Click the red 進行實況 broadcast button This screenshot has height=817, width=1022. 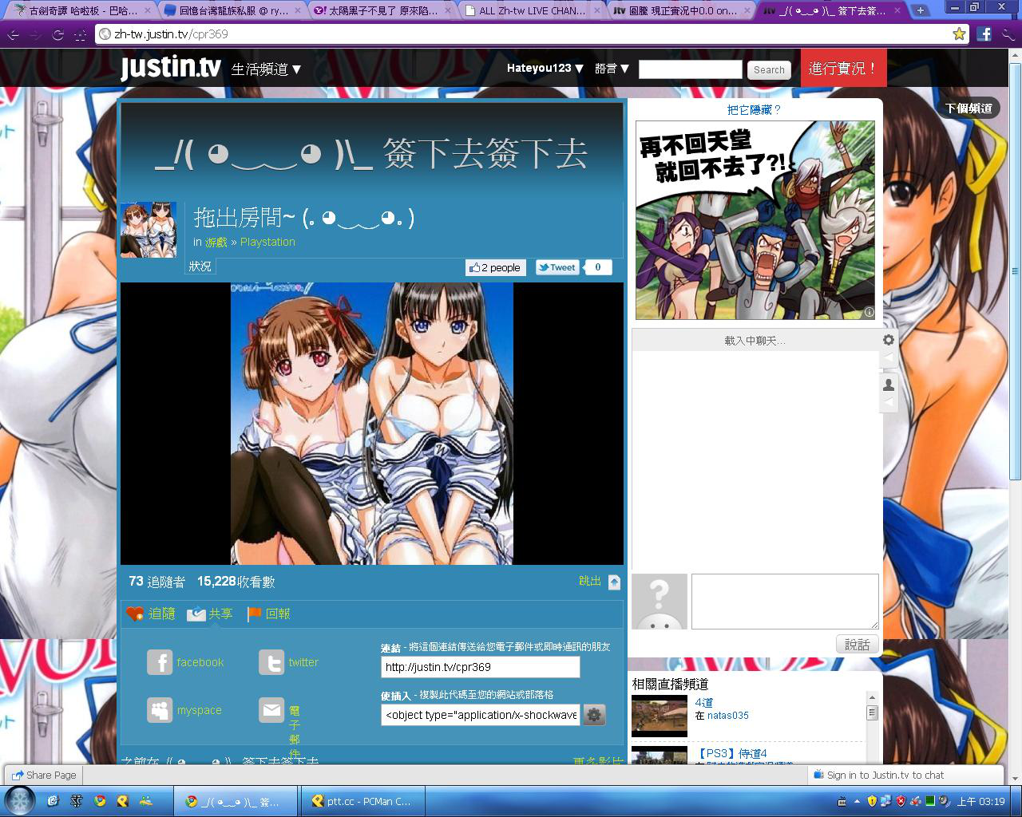[843, 69]
